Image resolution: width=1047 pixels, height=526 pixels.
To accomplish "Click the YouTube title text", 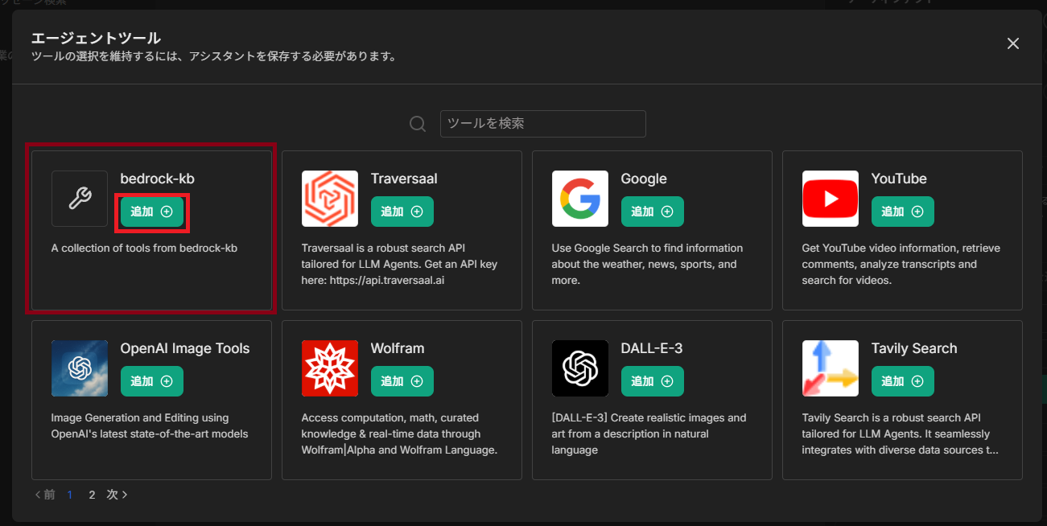I will [899, 179].
